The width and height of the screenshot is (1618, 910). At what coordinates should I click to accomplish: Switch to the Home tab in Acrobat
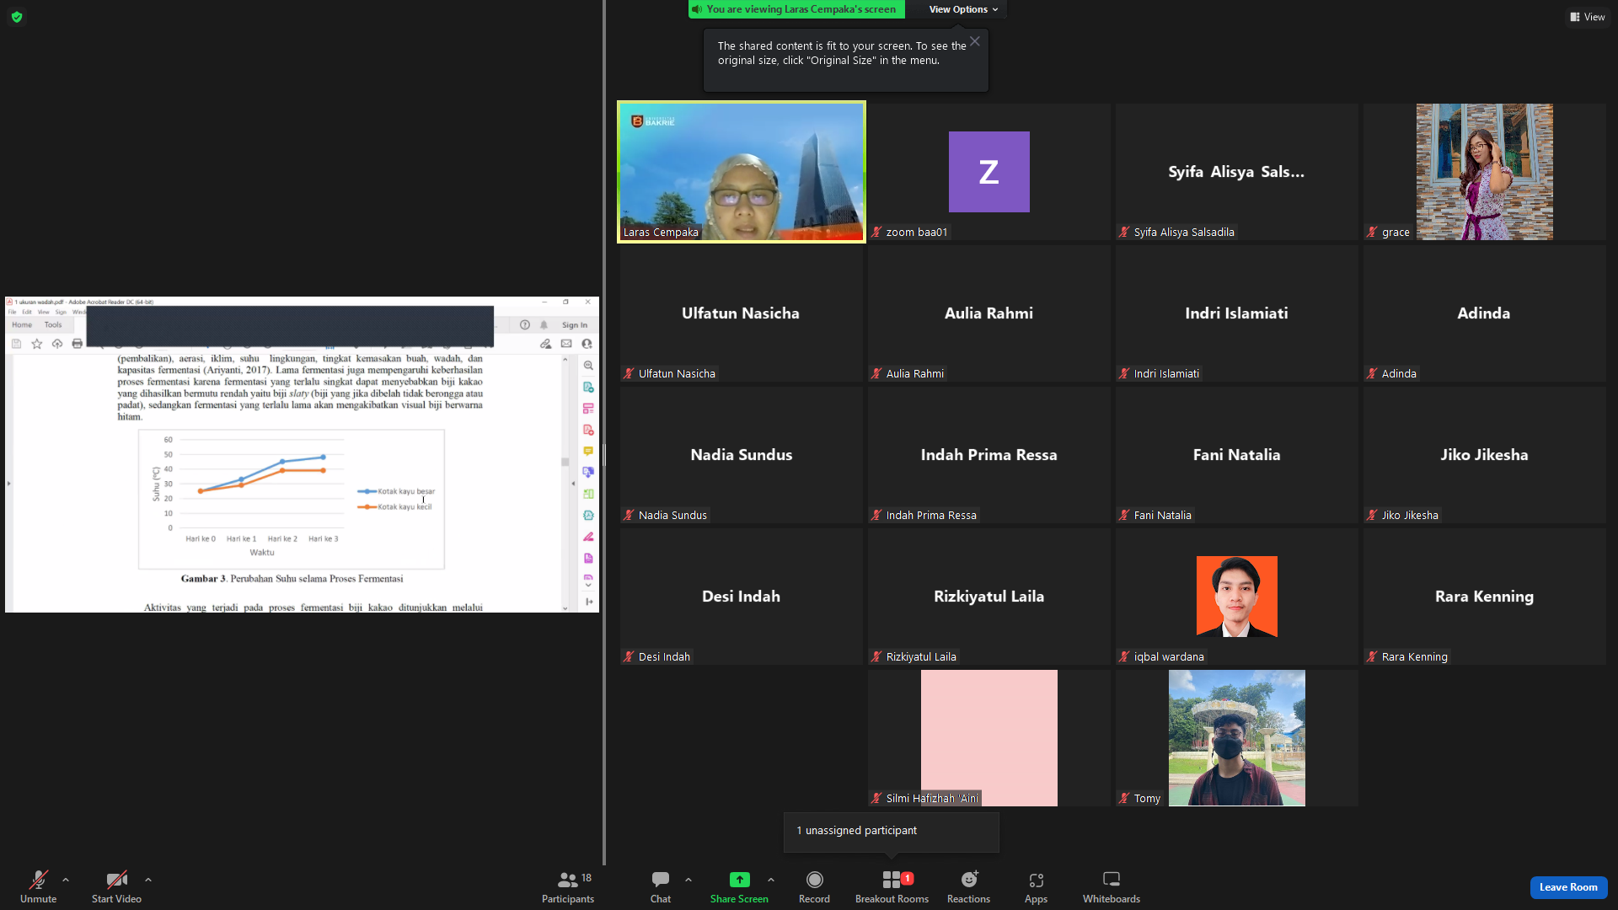tap(22, 325)
